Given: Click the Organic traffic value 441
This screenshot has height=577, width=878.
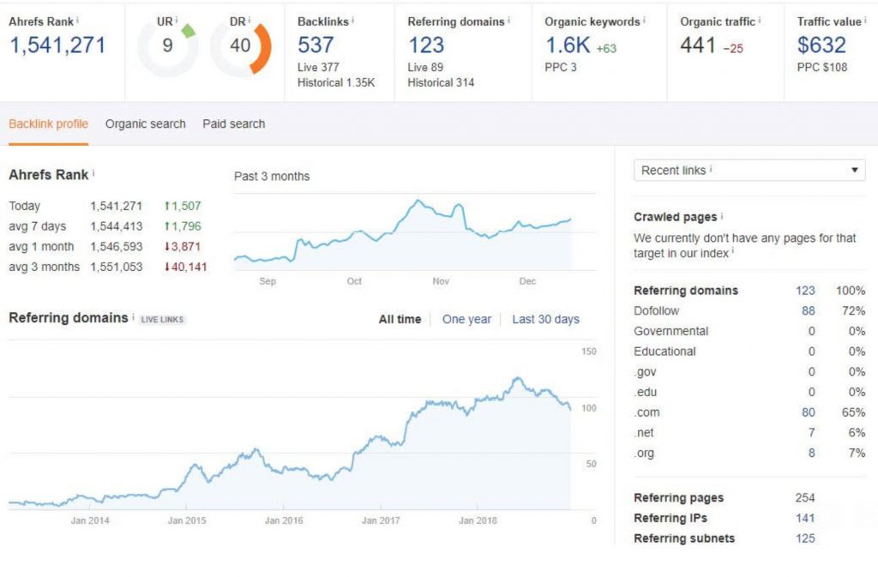Looking at the screenshot, I should tap(698, 45).
